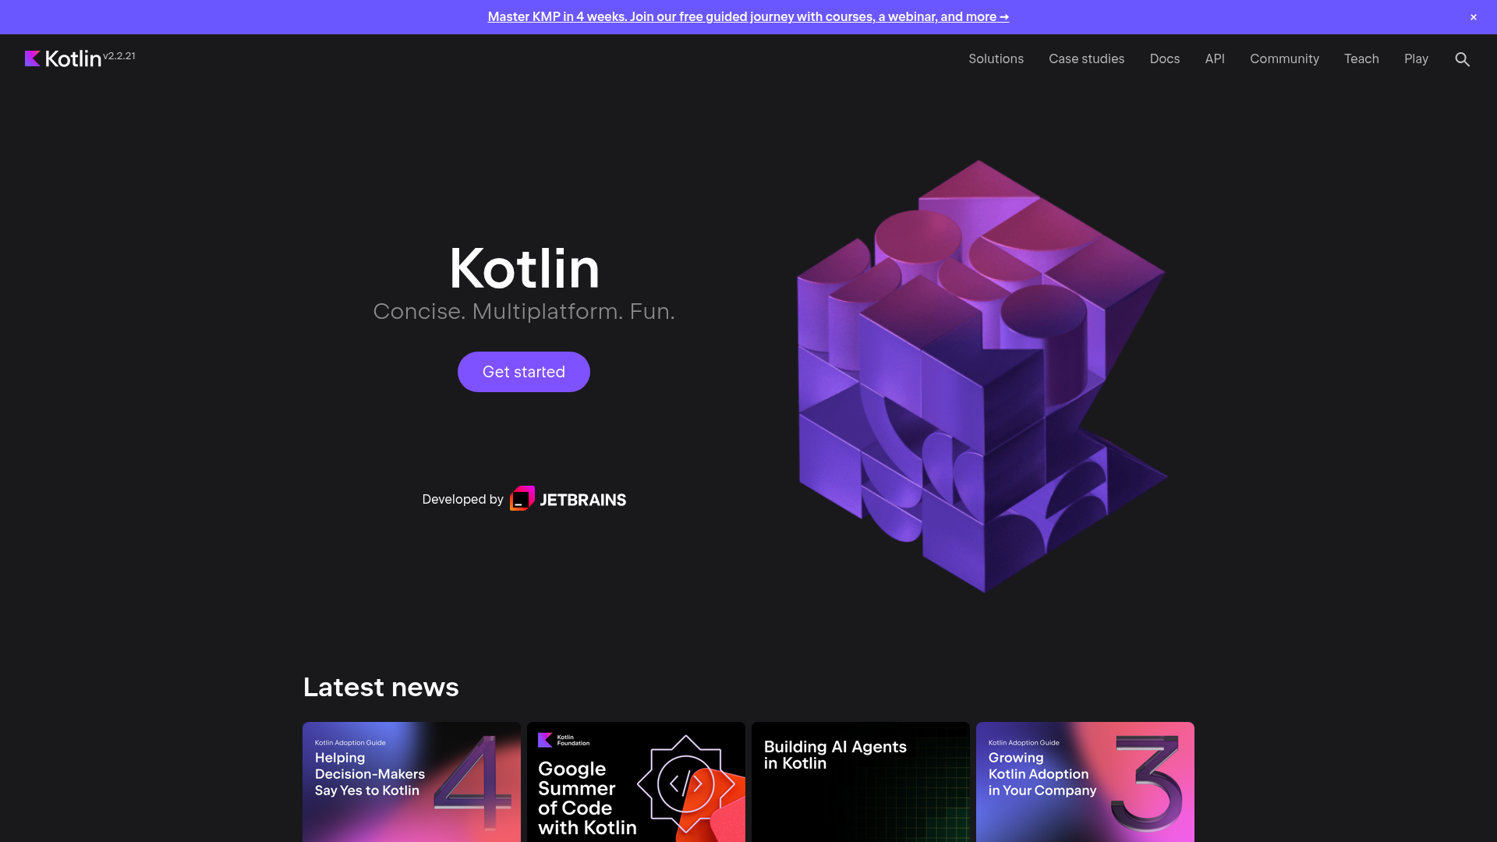
Task: Open the Solutions menu
Action: [996, 58]
